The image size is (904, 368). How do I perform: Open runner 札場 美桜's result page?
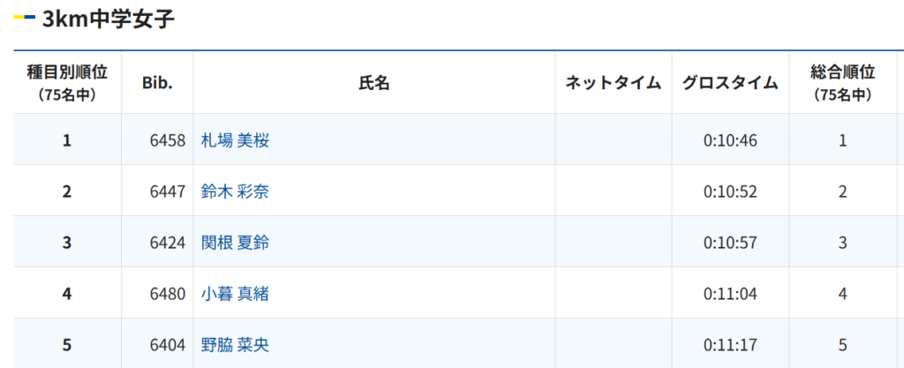[x=235, y=140]
